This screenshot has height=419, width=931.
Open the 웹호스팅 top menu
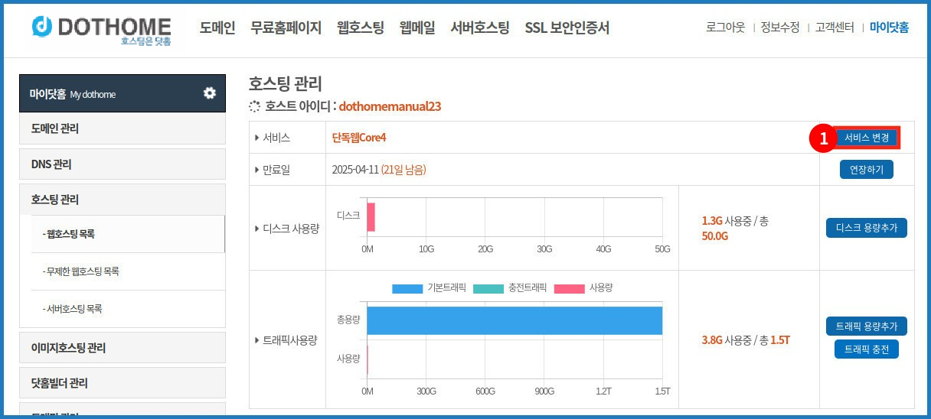(360, 28)
